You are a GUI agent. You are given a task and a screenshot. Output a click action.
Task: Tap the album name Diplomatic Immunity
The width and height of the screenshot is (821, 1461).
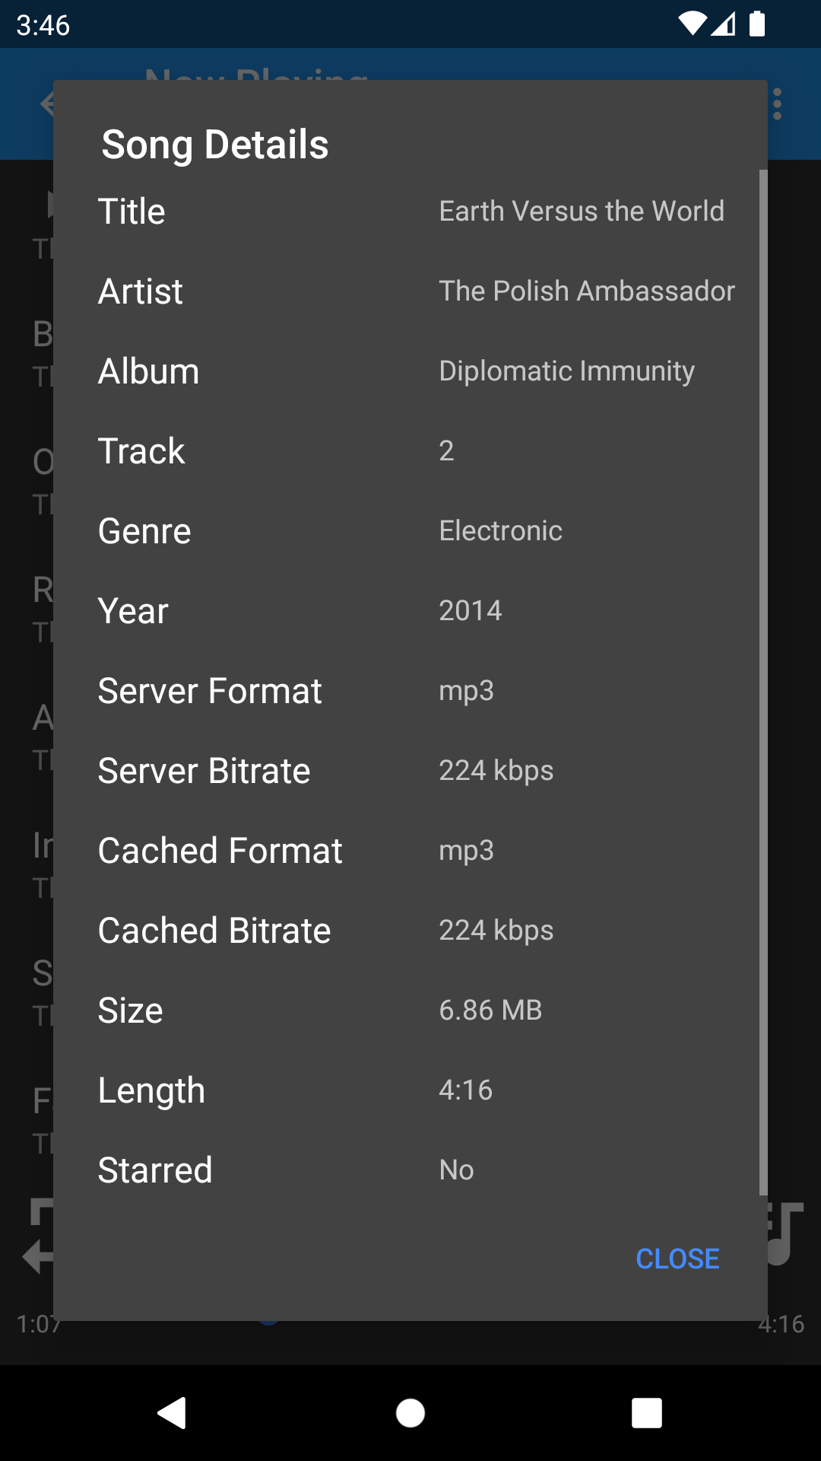pyautogui.click(x=566, y=371)
